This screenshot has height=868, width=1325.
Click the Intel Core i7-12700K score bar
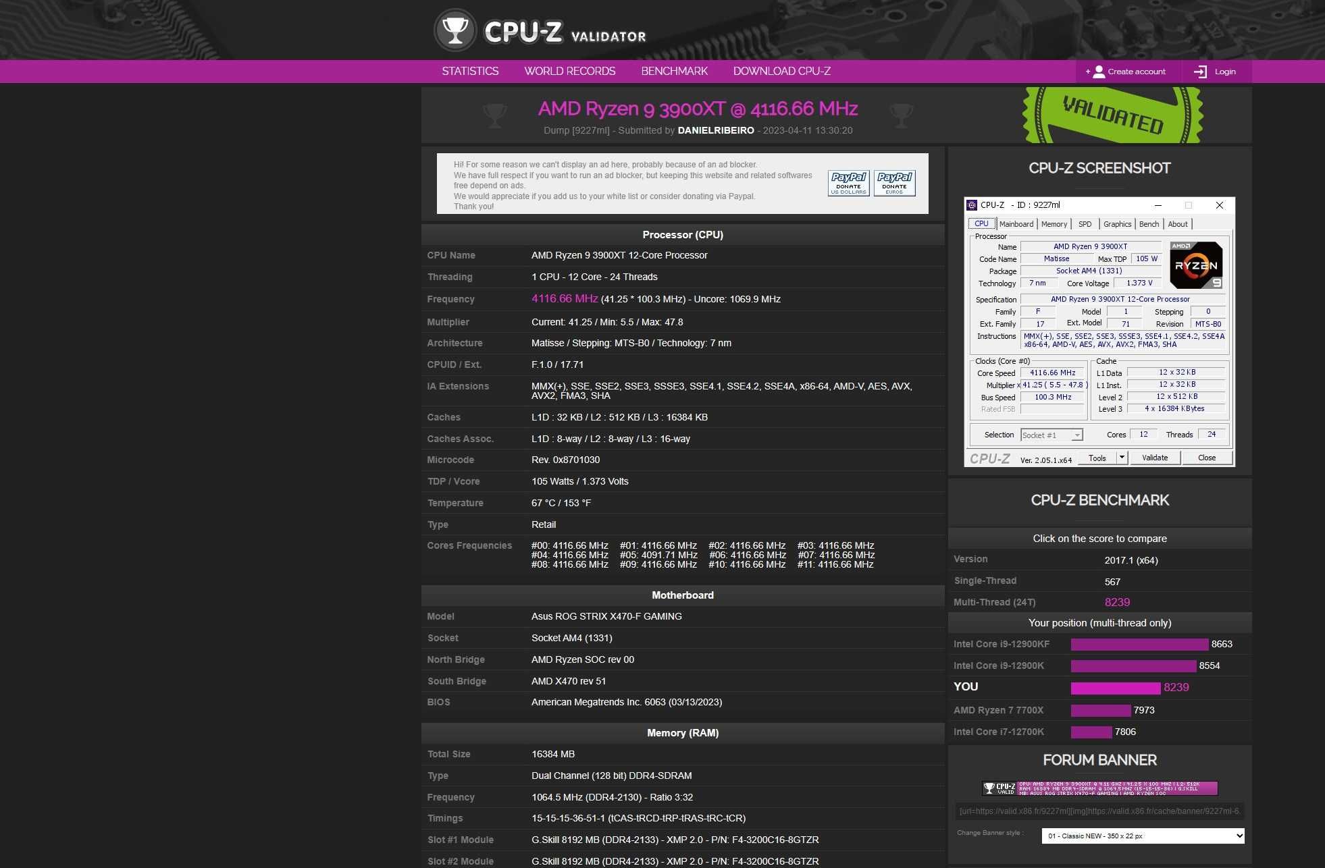tap(1091, 732)
